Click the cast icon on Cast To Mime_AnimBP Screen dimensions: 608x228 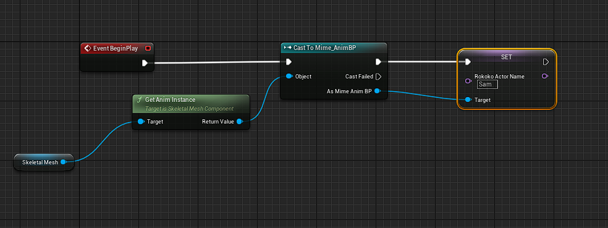[x=287, y=48]
